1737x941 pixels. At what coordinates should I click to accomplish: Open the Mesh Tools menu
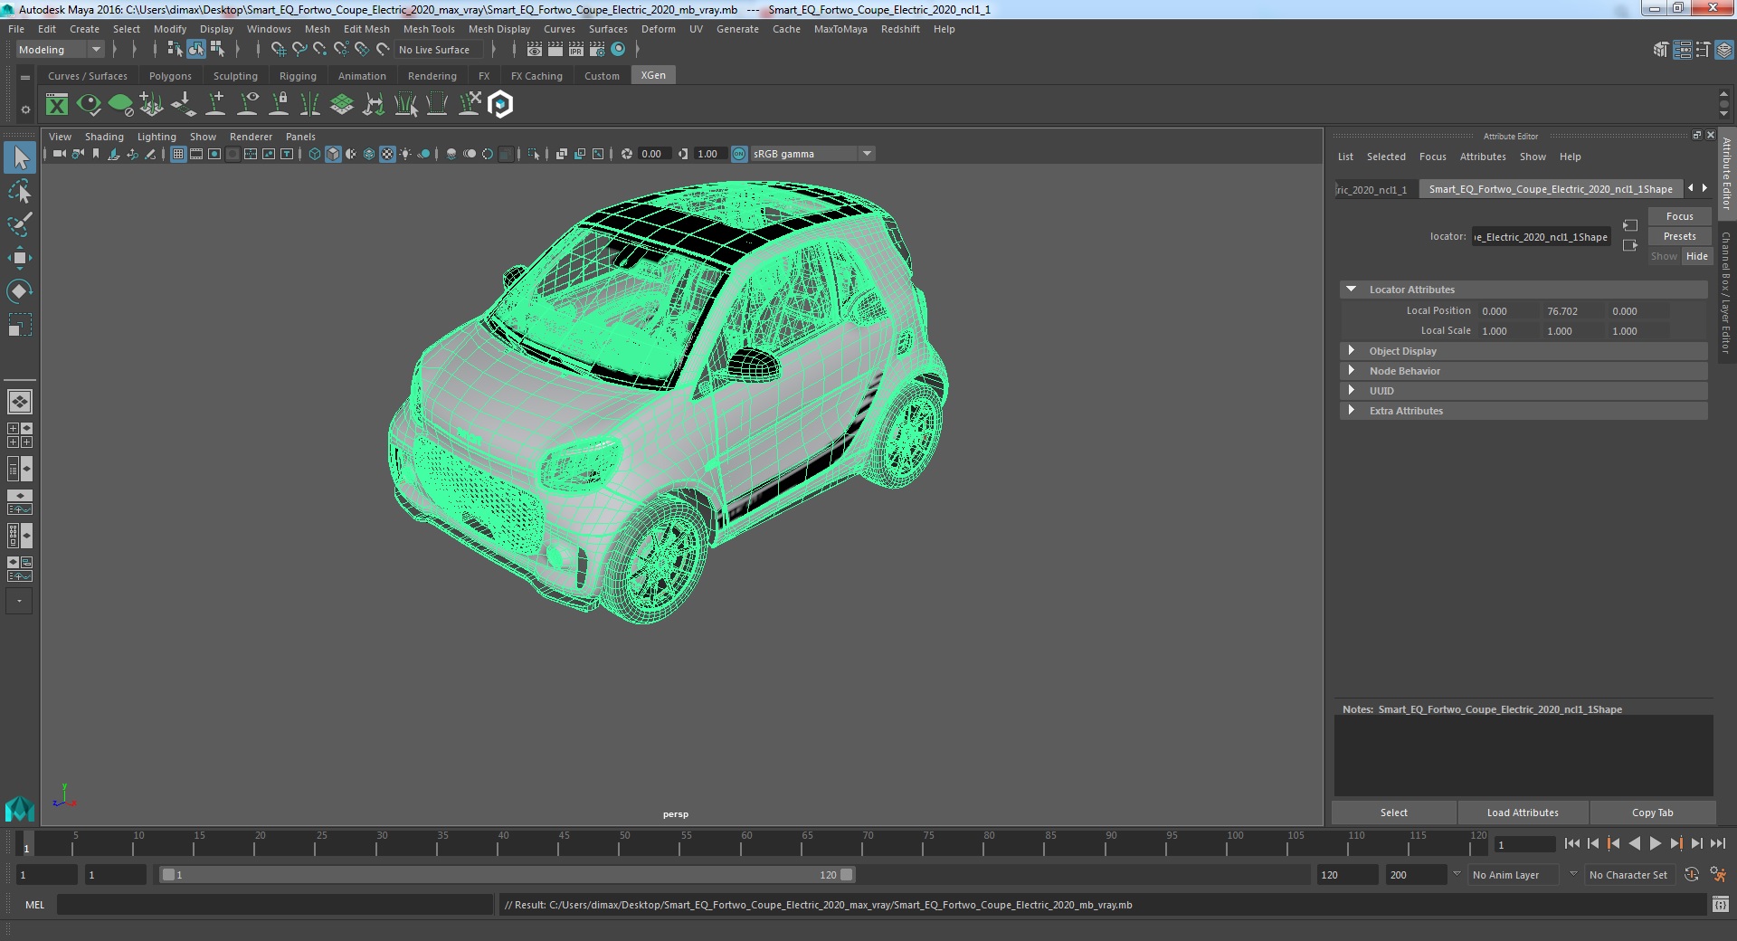pos(429,29)
